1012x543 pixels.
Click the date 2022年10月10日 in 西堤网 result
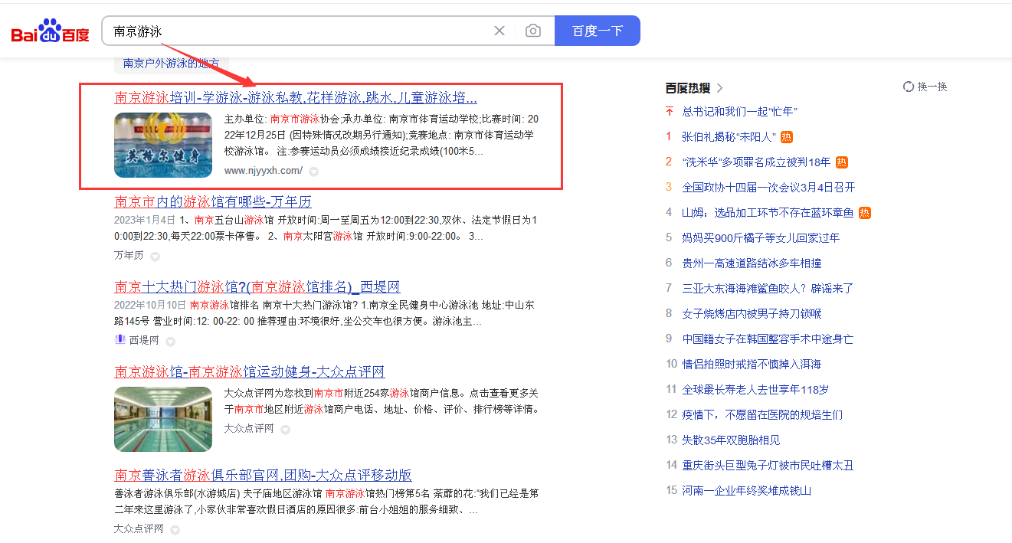coord(150,305)
